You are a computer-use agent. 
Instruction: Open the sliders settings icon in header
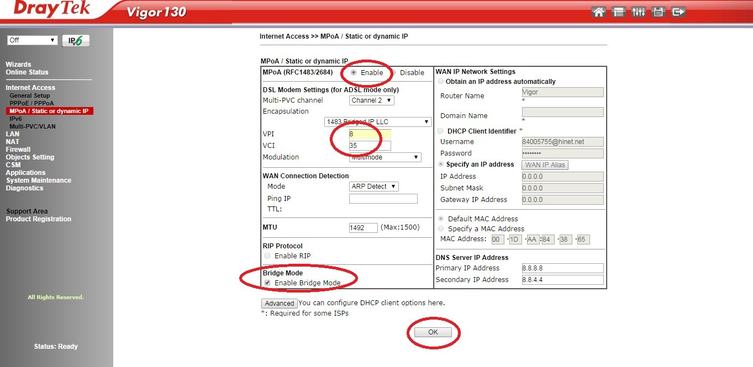(639, 12)
